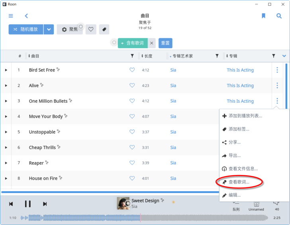This screenshot has width=290, height=225.
Task: Choose 添加标签... from context menu
Action: click(x=254, y=129)
